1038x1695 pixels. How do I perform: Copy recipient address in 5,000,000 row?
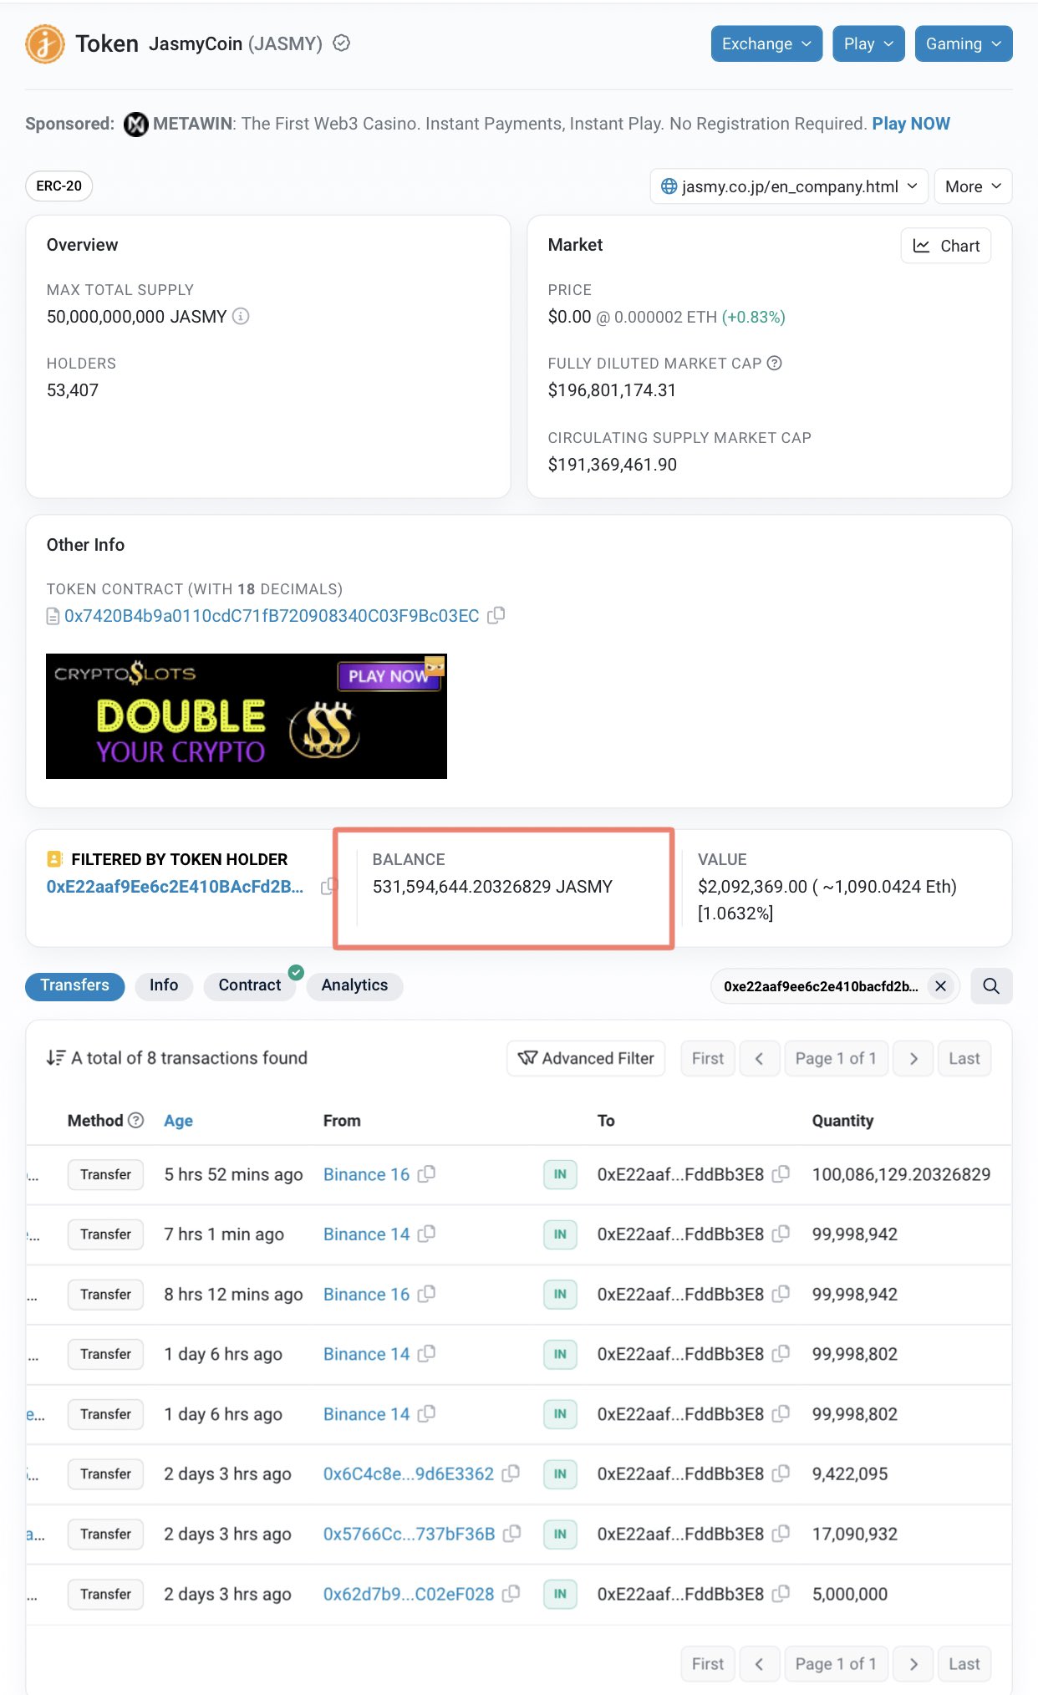point(781,1594)
